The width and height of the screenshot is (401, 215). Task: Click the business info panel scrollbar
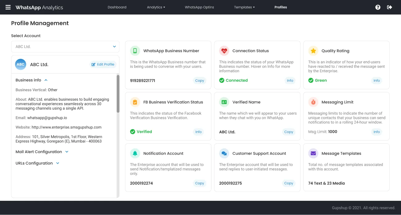118,94
